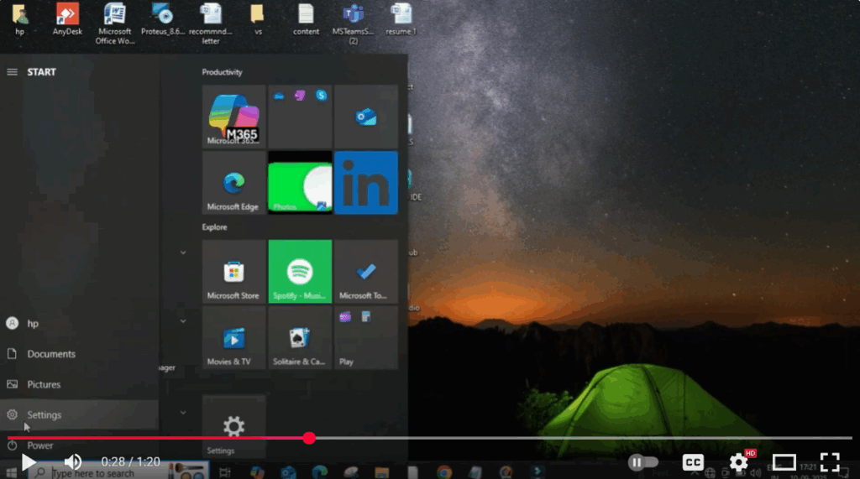Image resolution: width=860 pixels, height=479 pixels.
Task: Enter fullscreen video mode
Action: [x=830, y=462]
